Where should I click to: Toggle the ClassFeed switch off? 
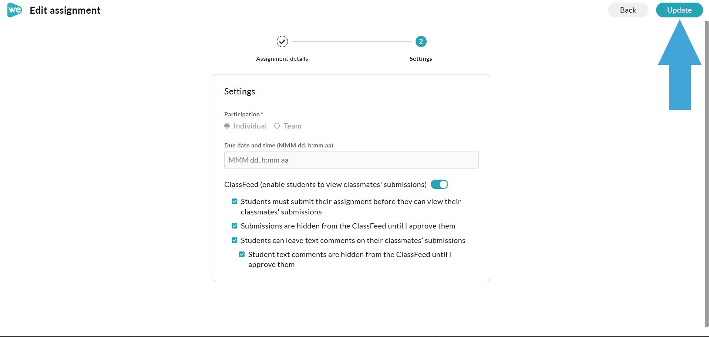pyautogui.click(x=439, y=184)
